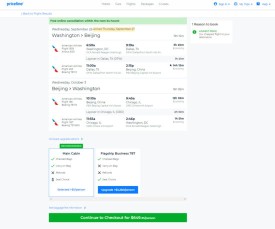Click the free online cancellation banner
Image resolution: width=275 pixels, height=229 pixels.
[x=118, y=20]
